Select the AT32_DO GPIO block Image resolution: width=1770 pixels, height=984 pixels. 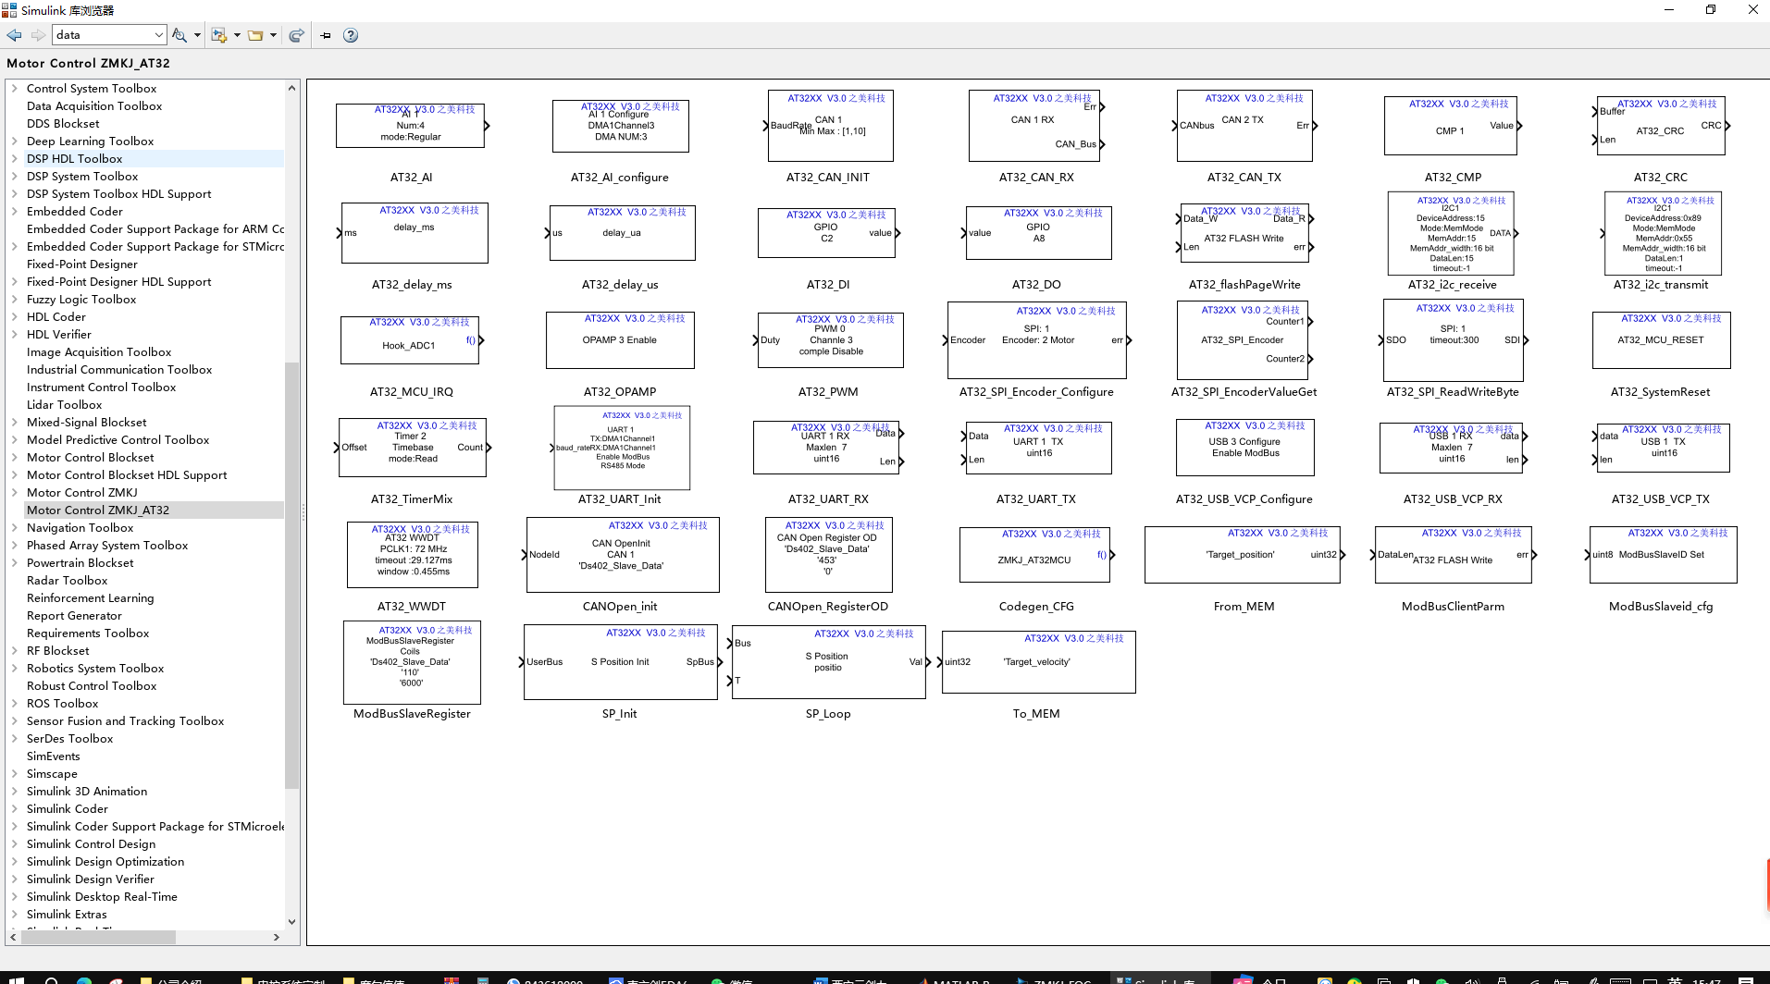tap(1038, 233)
